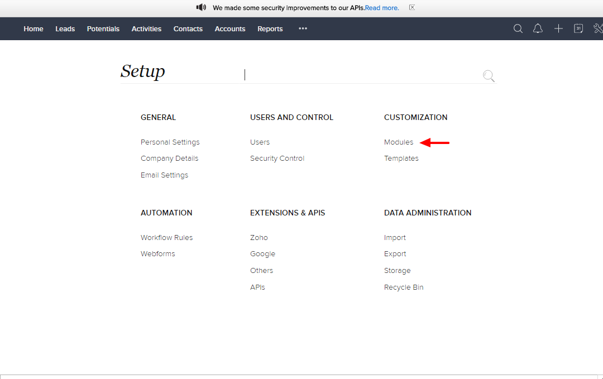Screen dimensions: 603x379
Task: Go to the Potentials tab
Action: (103, 29)
